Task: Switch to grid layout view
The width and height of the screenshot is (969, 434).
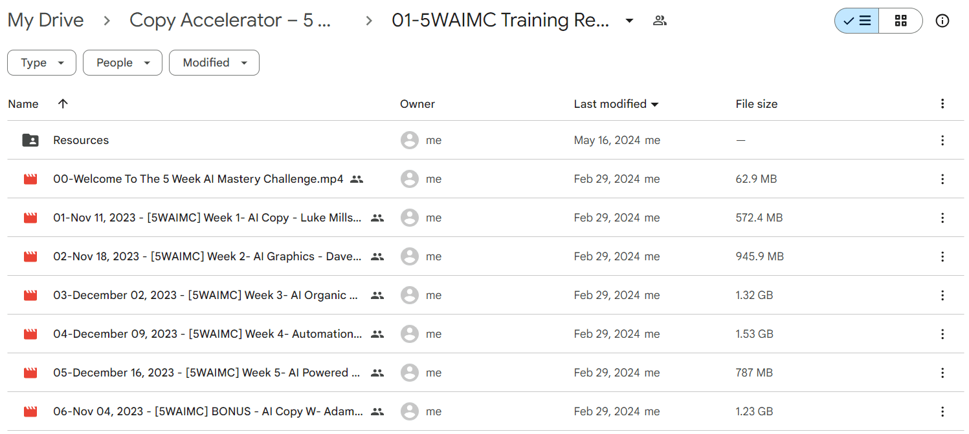Action: pos(901,21)
